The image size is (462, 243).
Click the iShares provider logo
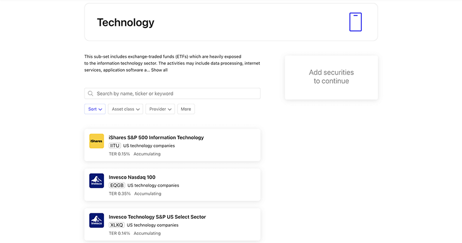pyautogui.click(x=96, y=141)
